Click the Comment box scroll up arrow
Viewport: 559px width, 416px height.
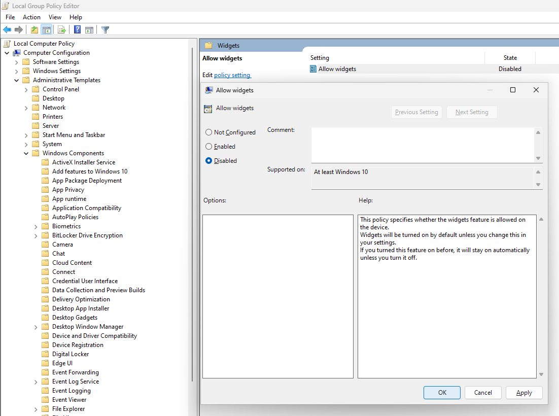(x=538, y=132)
